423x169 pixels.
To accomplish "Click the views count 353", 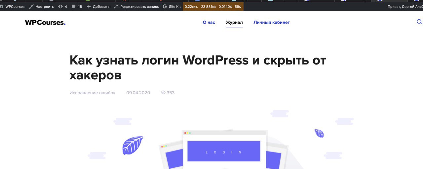I will (171, 93).
